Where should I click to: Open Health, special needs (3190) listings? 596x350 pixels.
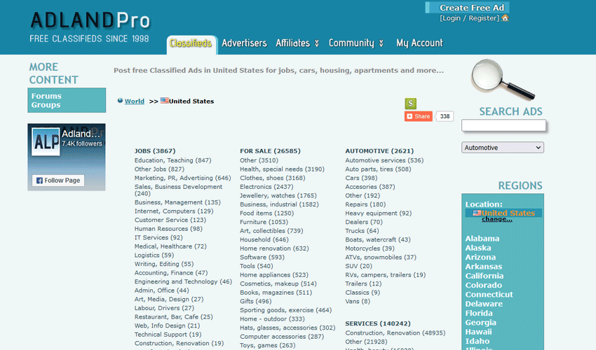click(282, 169)
